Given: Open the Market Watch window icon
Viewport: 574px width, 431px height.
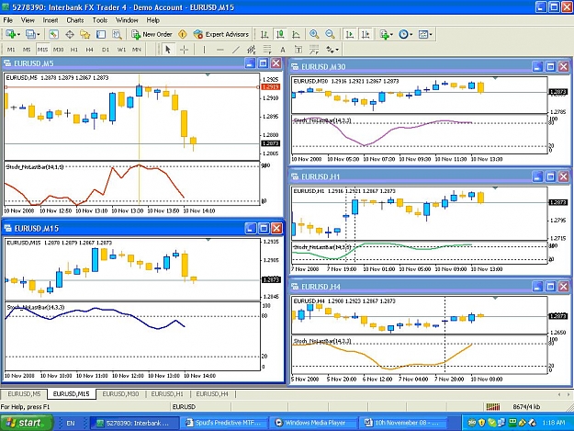Looking at the screenshot, I should (x=53, y=34).
